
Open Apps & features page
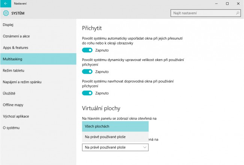pos(15,48)
